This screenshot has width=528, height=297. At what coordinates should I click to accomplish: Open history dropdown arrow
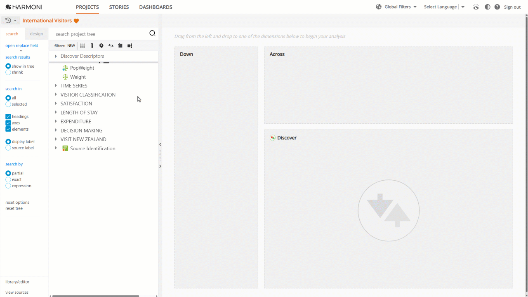[x=15, y=21]
